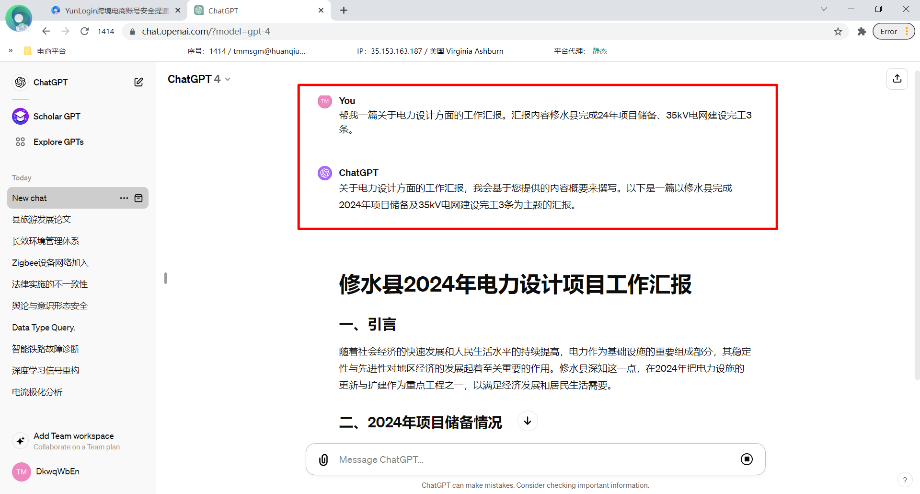This screenshot has width=920, height=494.
Task: Click the 二、2024年项目储备情况 heading
Action: (420, 422)
